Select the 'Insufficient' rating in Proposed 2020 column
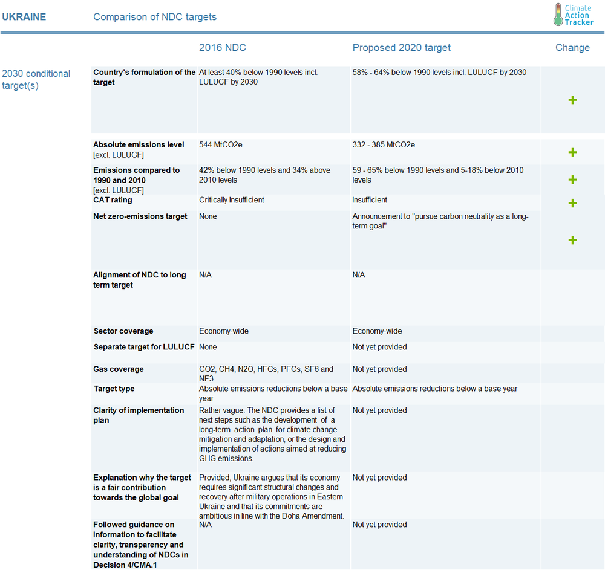Screen dimensions: 605x570 (x=370, y=200)
